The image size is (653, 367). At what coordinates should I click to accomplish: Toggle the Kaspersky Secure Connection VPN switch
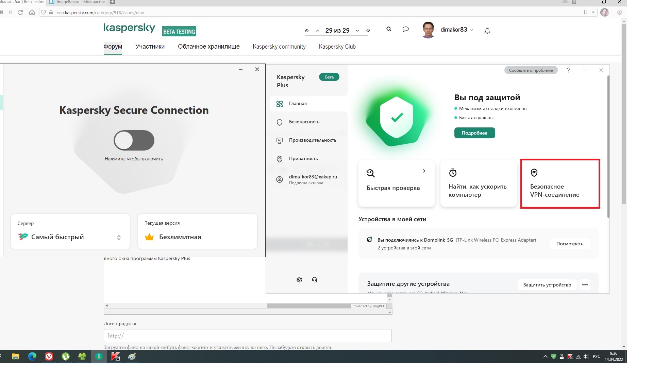[x=134, y=140]
